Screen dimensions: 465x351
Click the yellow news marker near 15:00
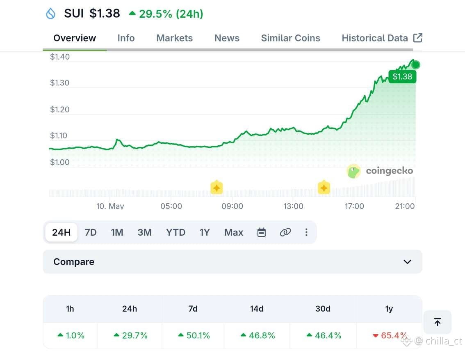[324, 187]
